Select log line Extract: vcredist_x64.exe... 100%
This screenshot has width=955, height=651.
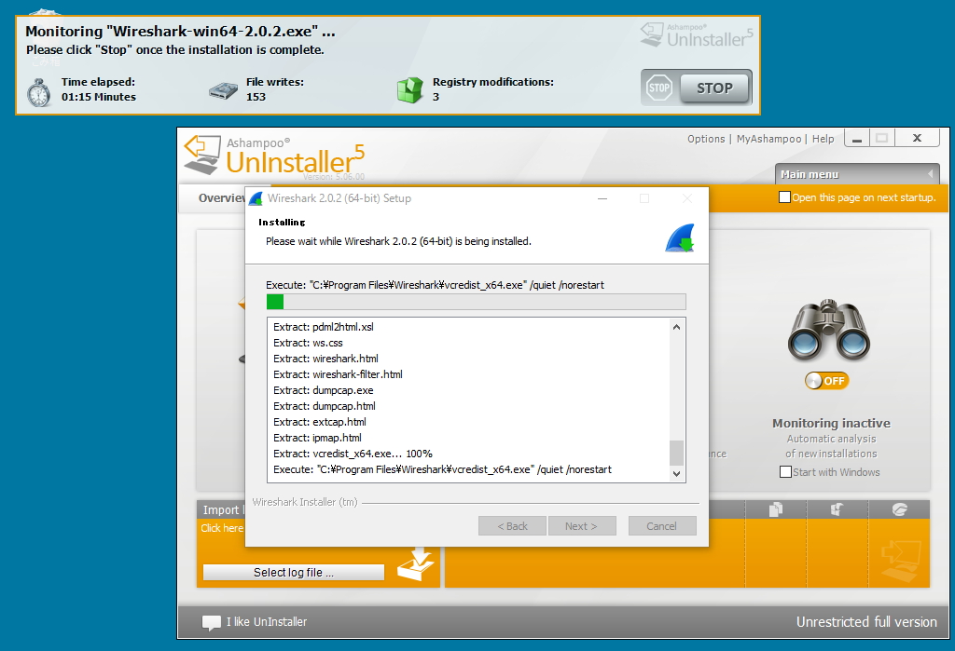coord(353,454)
